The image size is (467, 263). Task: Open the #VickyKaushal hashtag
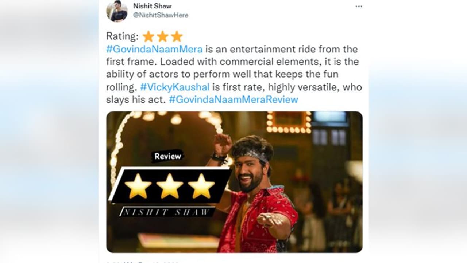tap(175, 87)
